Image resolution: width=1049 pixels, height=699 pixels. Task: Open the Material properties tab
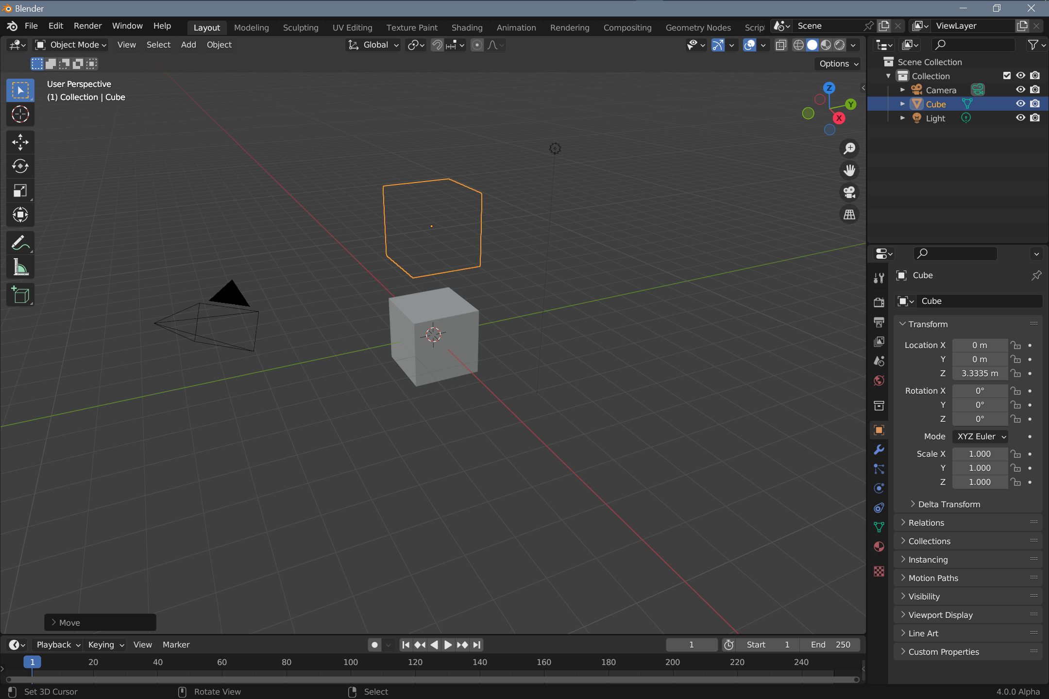pyautogui.click(x=879, y=547)
